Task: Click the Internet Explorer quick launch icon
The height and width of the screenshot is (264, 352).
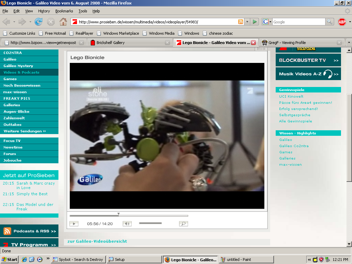Action: click(24, 260)
